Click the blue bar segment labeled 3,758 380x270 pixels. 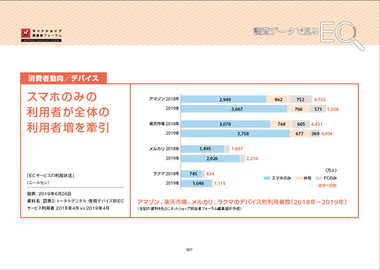[236, 134]
